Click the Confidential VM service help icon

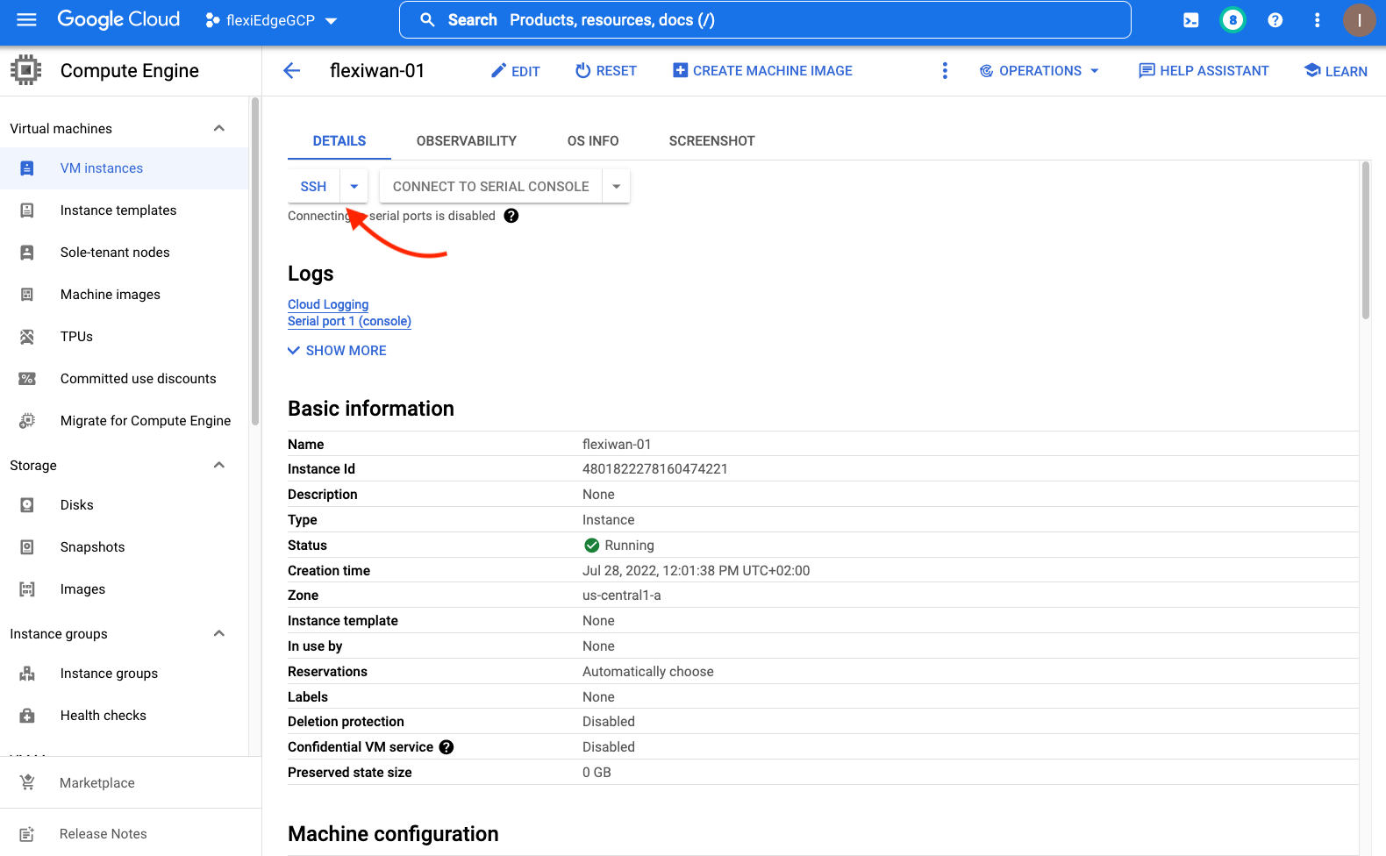click(x=447, y=747)
